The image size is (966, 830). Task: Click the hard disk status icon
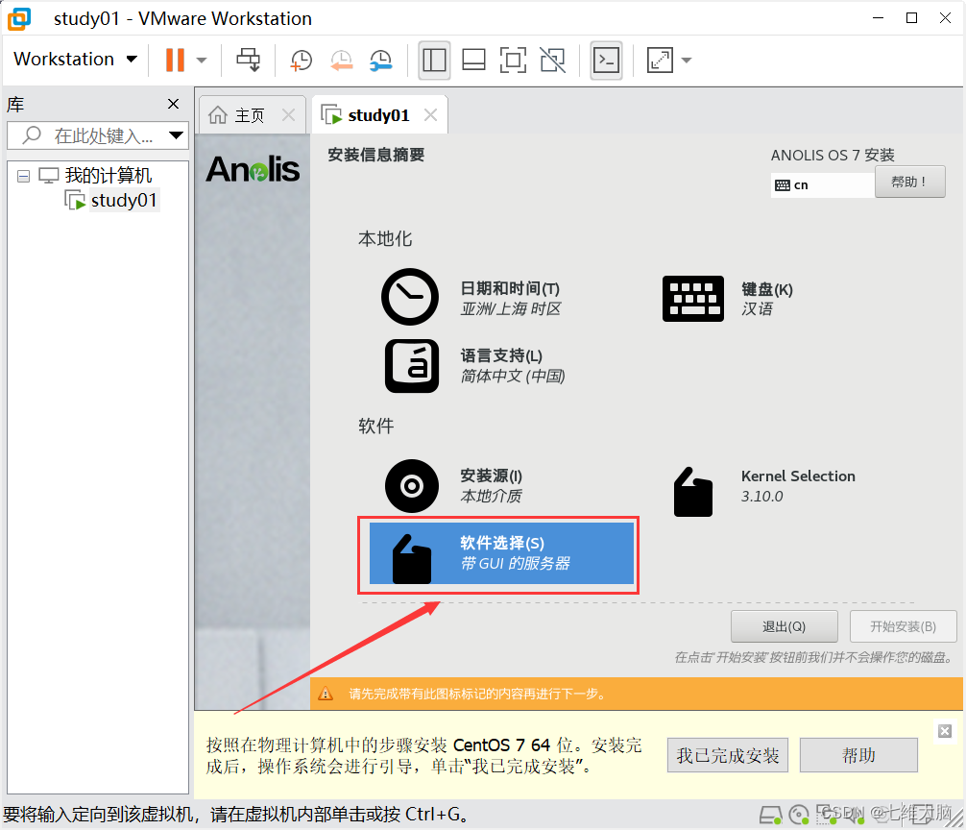(x=771, y=816)
